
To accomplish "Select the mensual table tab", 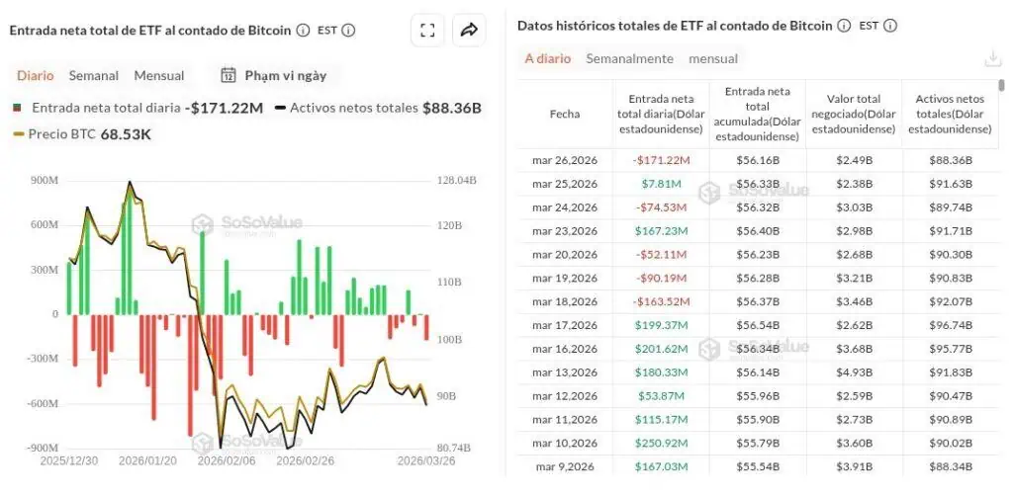I will click(x=713, y=59).
